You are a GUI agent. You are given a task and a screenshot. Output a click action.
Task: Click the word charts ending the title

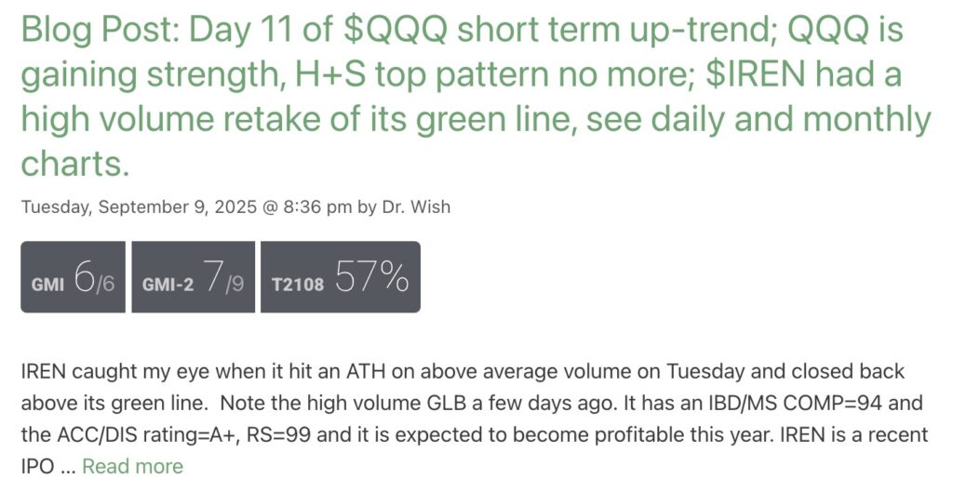tap(75, 164)
